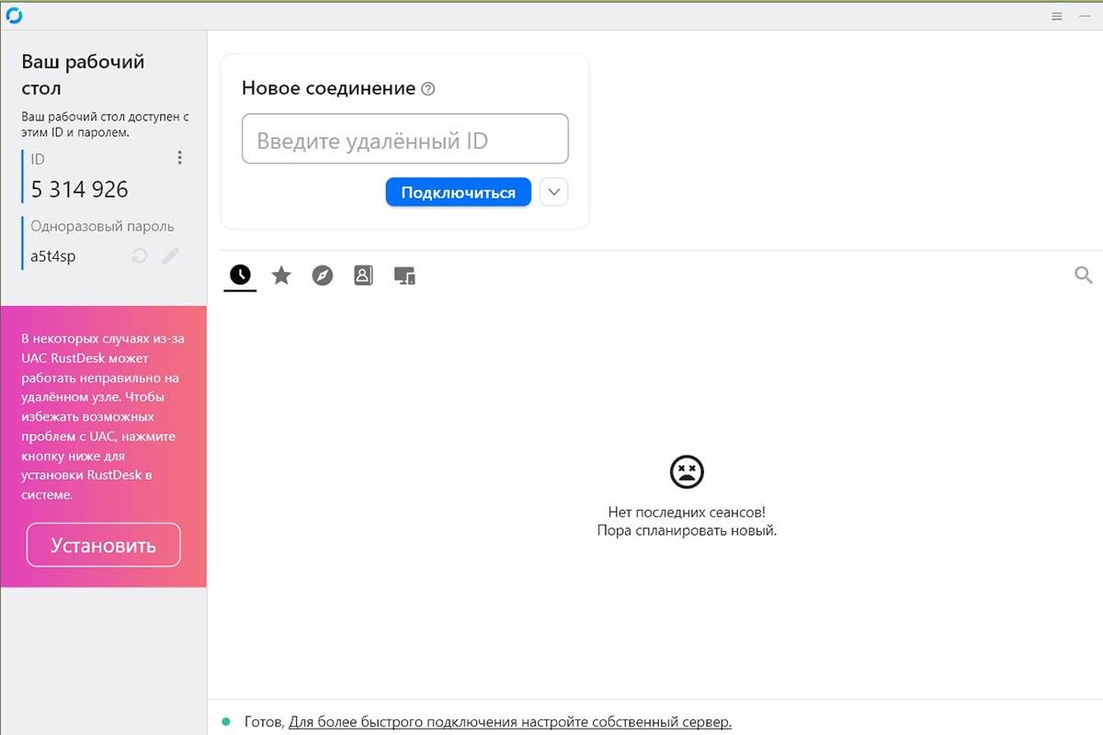
Task: Show the accessible devices tab icon
Action: tap(404, 275)
